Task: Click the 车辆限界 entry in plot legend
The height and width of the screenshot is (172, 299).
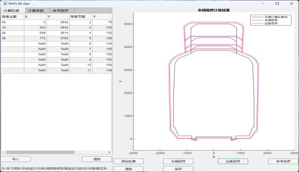Action: pos(271,20)
